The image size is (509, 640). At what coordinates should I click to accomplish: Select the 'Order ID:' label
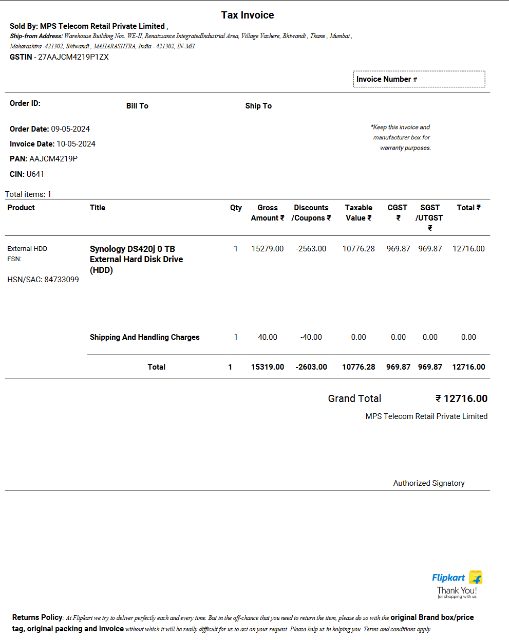point(25,103)
